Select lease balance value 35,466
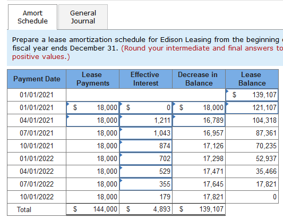Image resolution: width=283 pixels, height=219 pixels. (x=252, y=171)
